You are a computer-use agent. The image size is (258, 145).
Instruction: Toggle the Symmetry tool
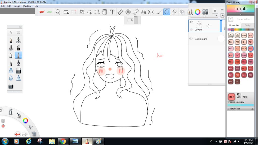pyautogui.click(x=151, y=12)
